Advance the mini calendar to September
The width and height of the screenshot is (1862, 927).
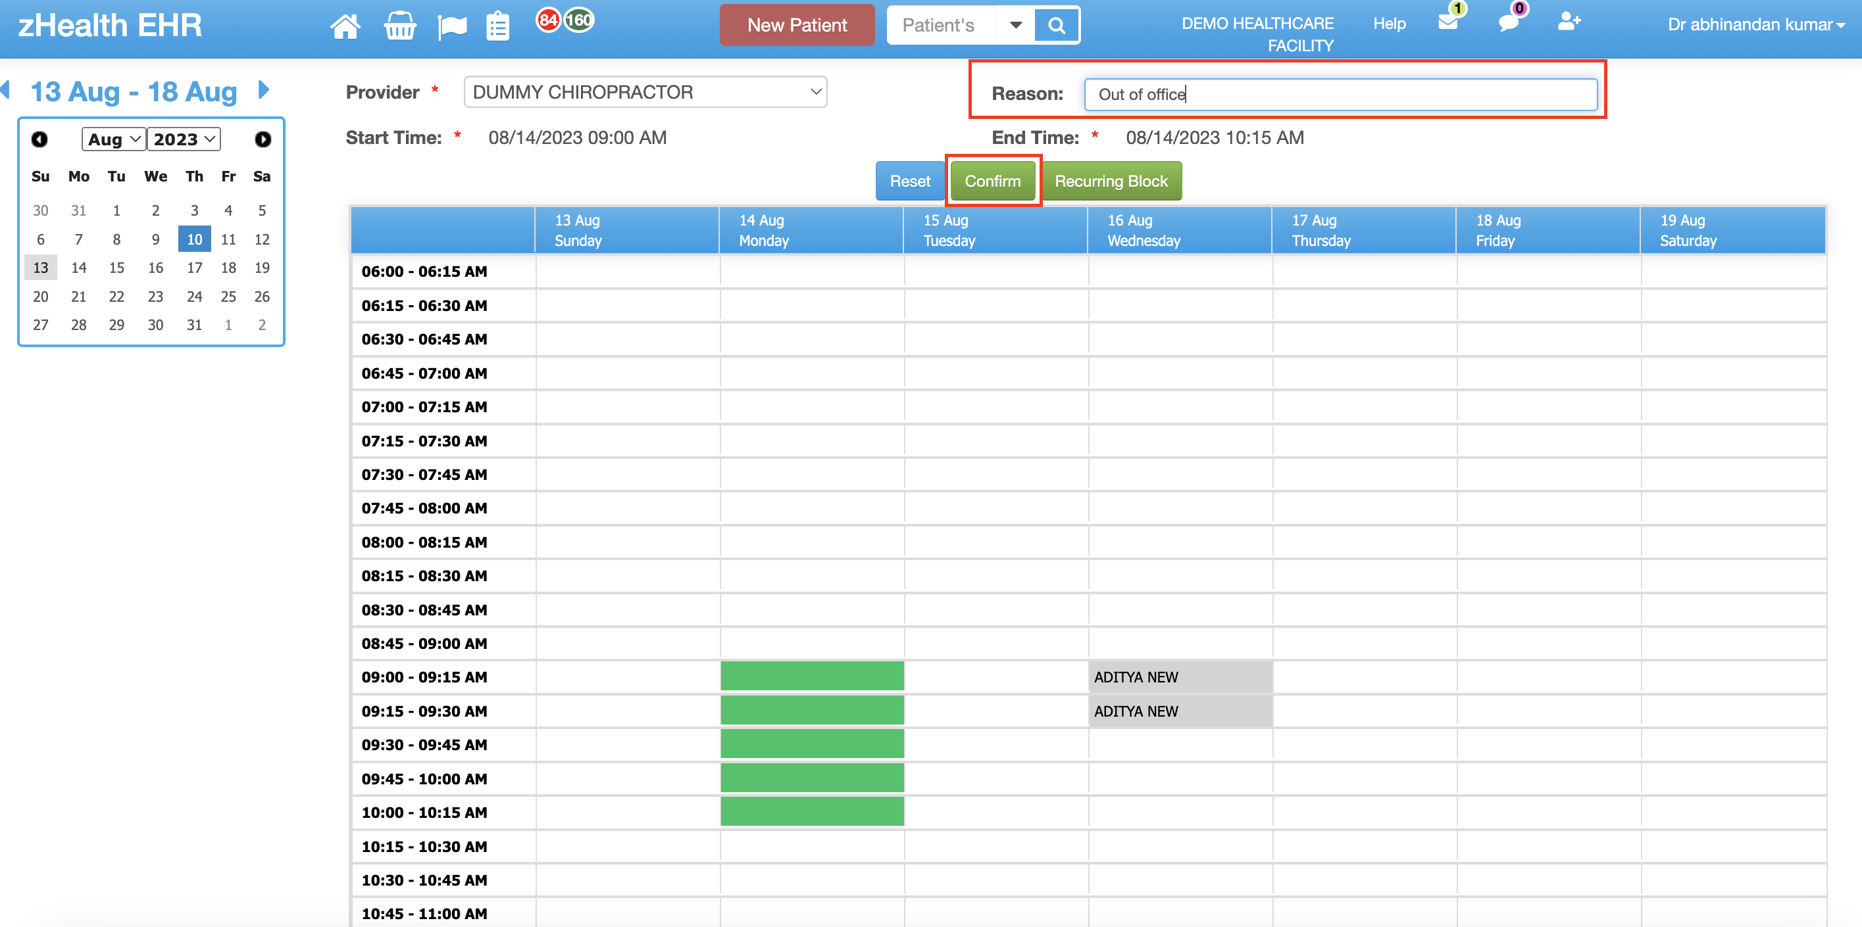(263, 139)
